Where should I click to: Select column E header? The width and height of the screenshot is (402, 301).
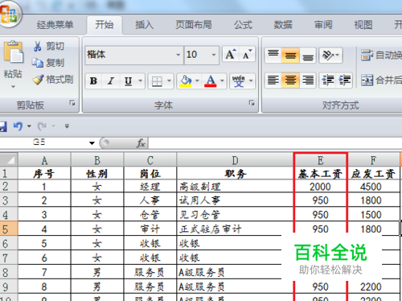(x=321, y=160)
